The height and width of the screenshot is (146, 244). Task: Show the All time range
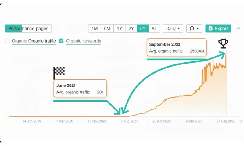pos(154,29)
